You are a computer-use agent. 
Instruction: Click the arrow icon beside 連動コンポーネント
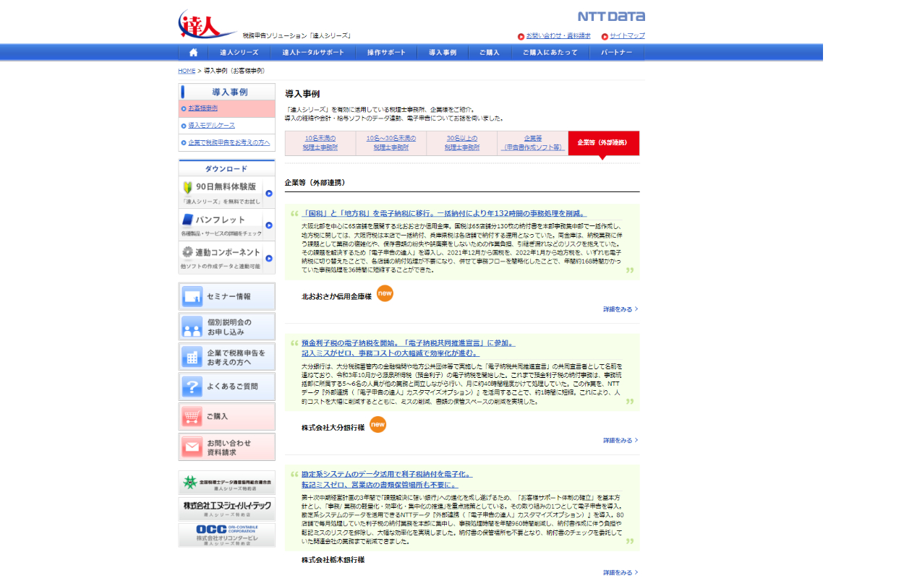268,258
